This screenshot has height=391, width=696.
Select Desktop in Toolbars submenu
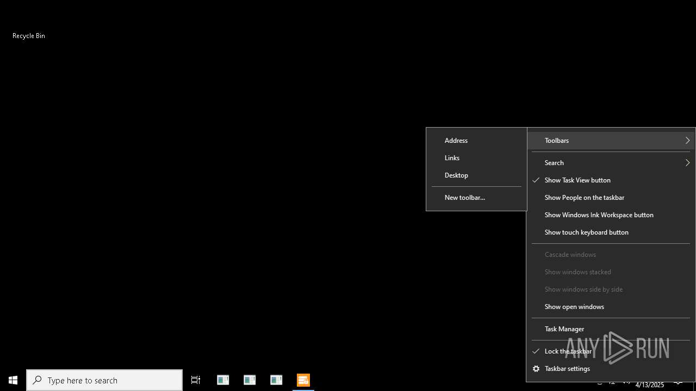[476, 175]
